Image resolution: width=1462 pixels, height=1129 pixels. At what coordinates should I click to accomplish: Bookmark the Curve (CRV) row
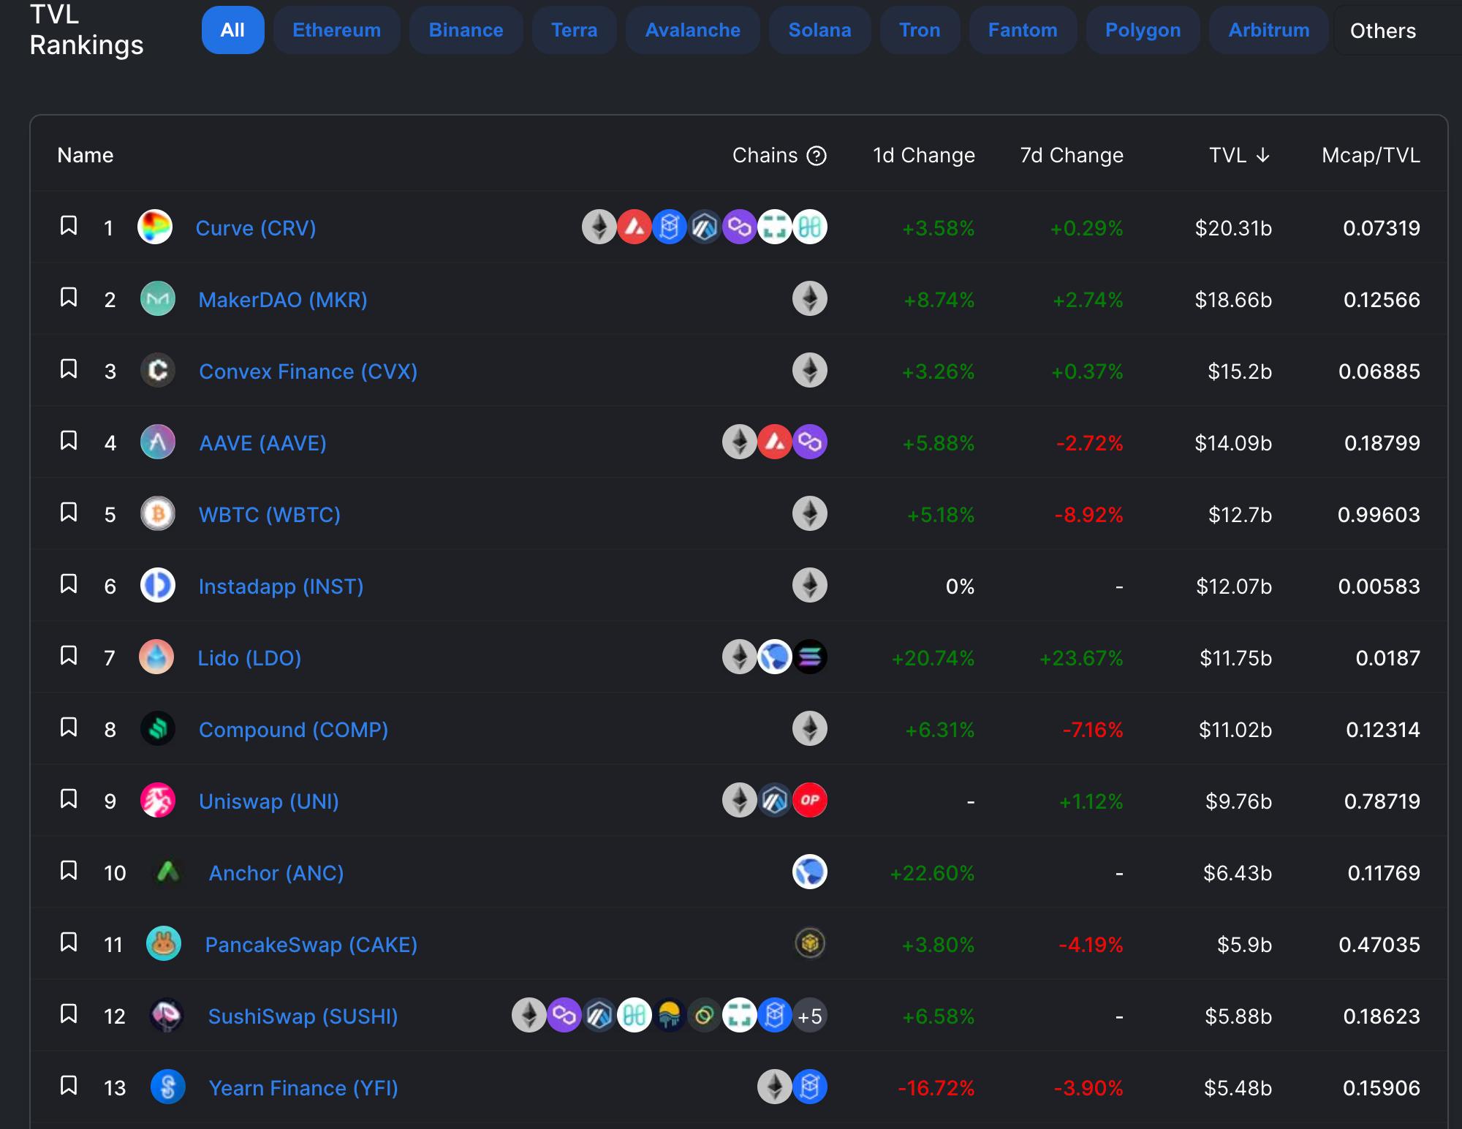point(69,226)
